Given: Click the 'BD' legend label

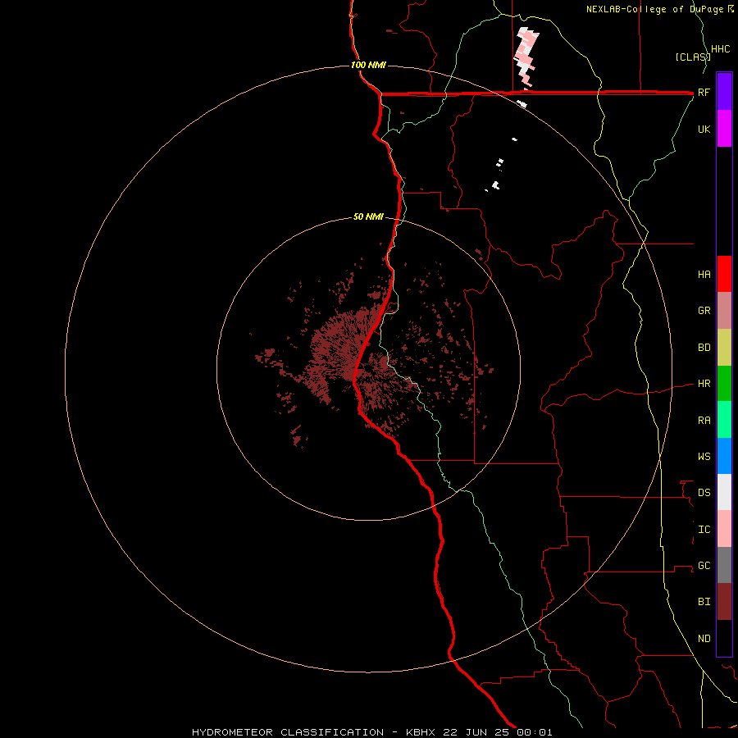Looking at the screenshot, I should (704, 348).
